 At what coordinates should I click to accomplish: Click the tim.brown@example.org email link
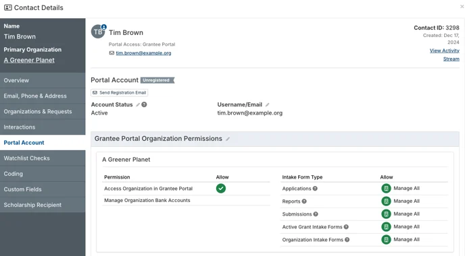pos(143,53)
